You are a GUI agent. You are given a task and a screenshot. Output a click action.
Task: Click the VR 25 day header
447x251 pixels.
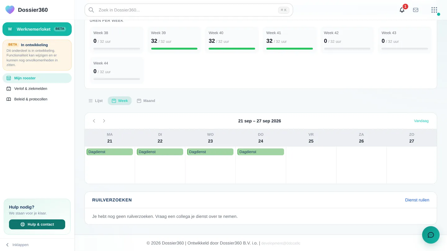(x=311, y=138)
